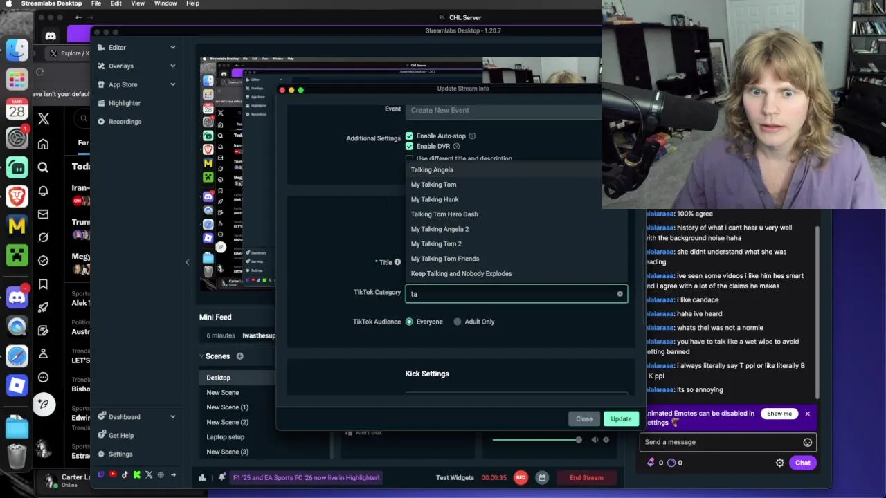Expand the App Store sidebar chevron

(x=172, y=84)
